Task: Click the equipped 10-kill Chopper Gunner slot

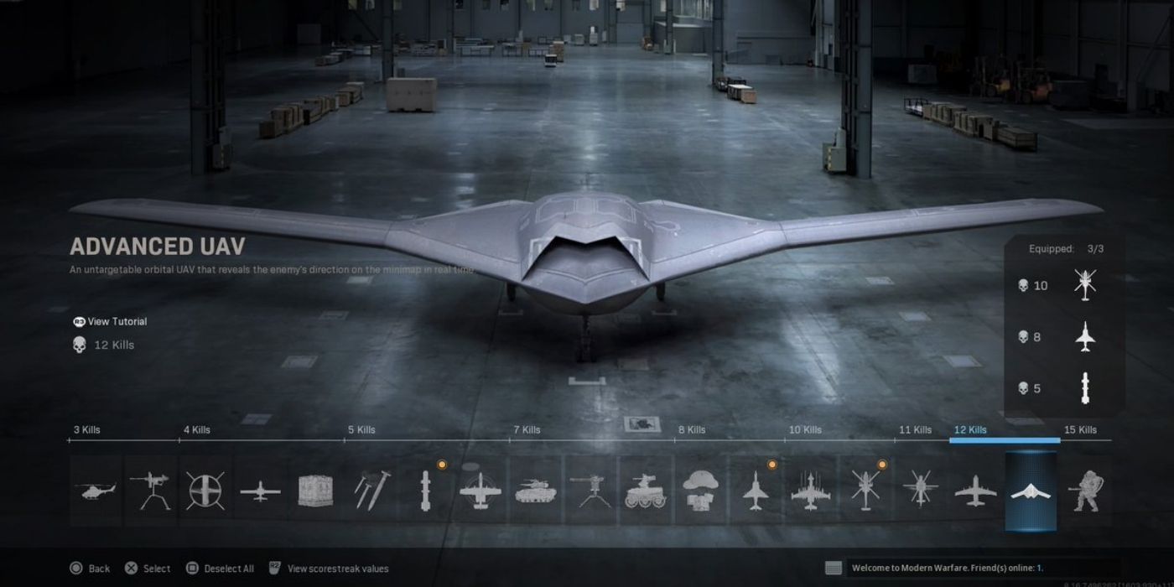Action: tap(1085, 286)
